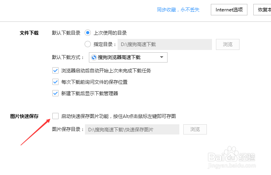Click the 文件下载 section heading
The width and height of the screenshot is (271, 175).
click(x=29, y=33)
